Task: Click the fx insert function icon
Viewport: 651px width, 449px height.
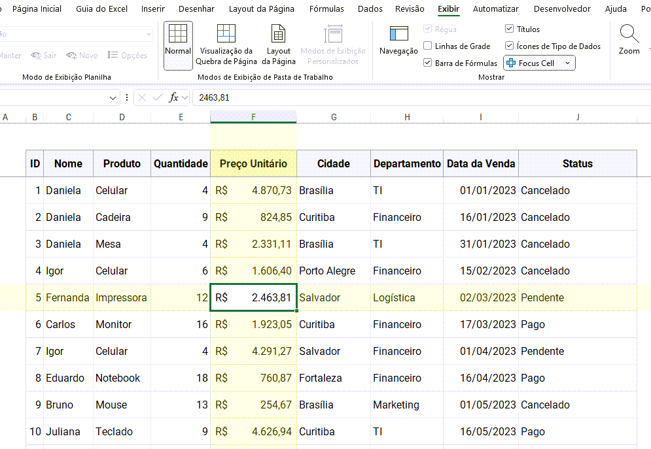Action: point(174,96)
